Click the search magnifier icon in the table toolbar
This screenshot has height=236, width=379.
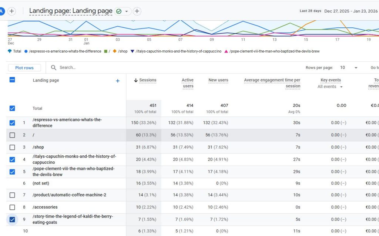(53, 68)
